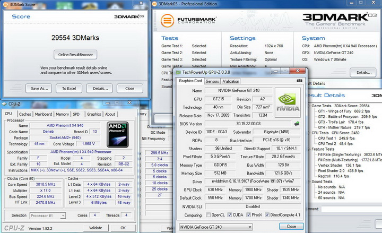The width and height of the screenshot is (382, 233).
Task: Click the GPU-Z camera screenshot icon
Action: pyautogui.click(x=299, y=81)
